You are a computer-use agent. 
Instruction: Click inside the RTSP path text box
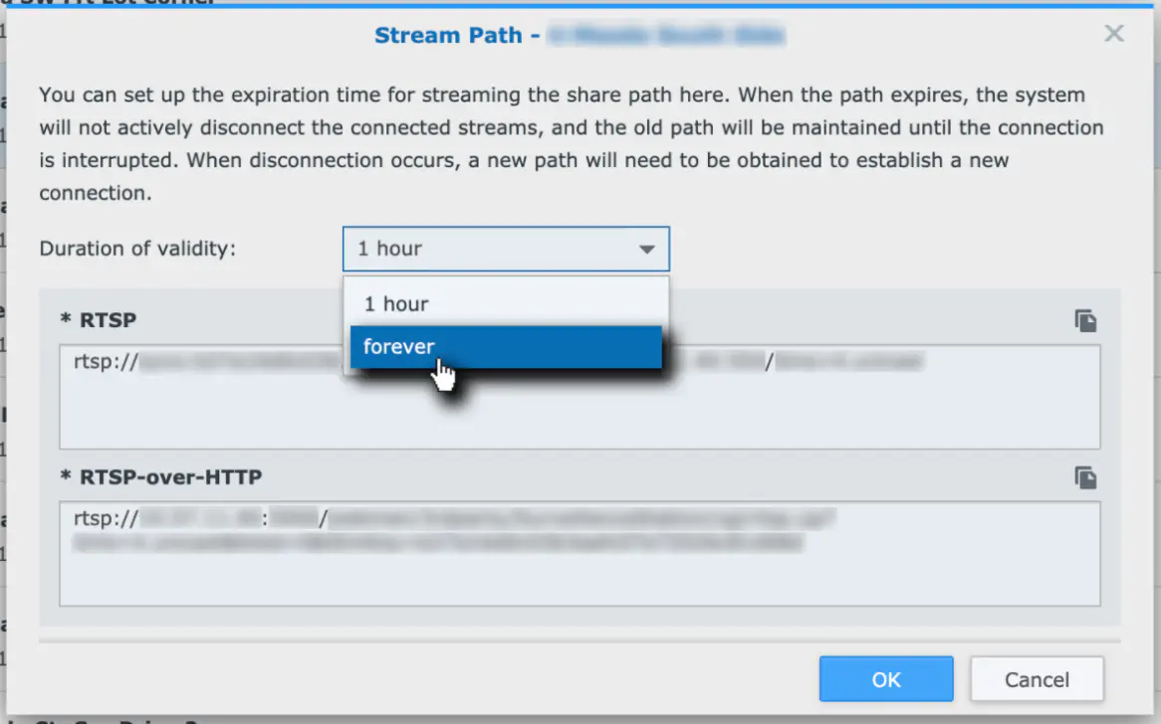[580, 397]
